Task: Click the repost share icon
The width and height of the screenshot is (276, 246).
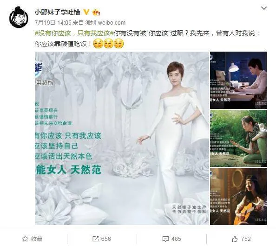Action: click(x=96, y=239)
